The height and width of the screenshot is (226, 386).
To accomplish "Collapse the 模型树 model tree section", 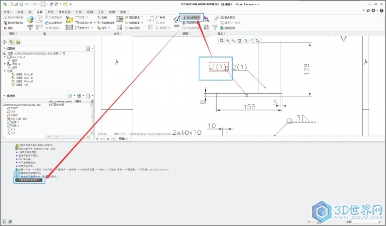I will (x=4, y=96).
